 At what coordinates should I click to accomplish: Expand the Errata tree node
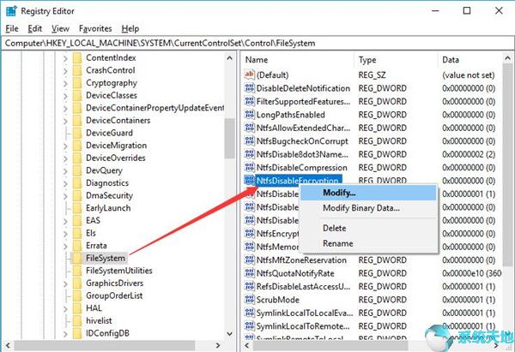[65, 246]
